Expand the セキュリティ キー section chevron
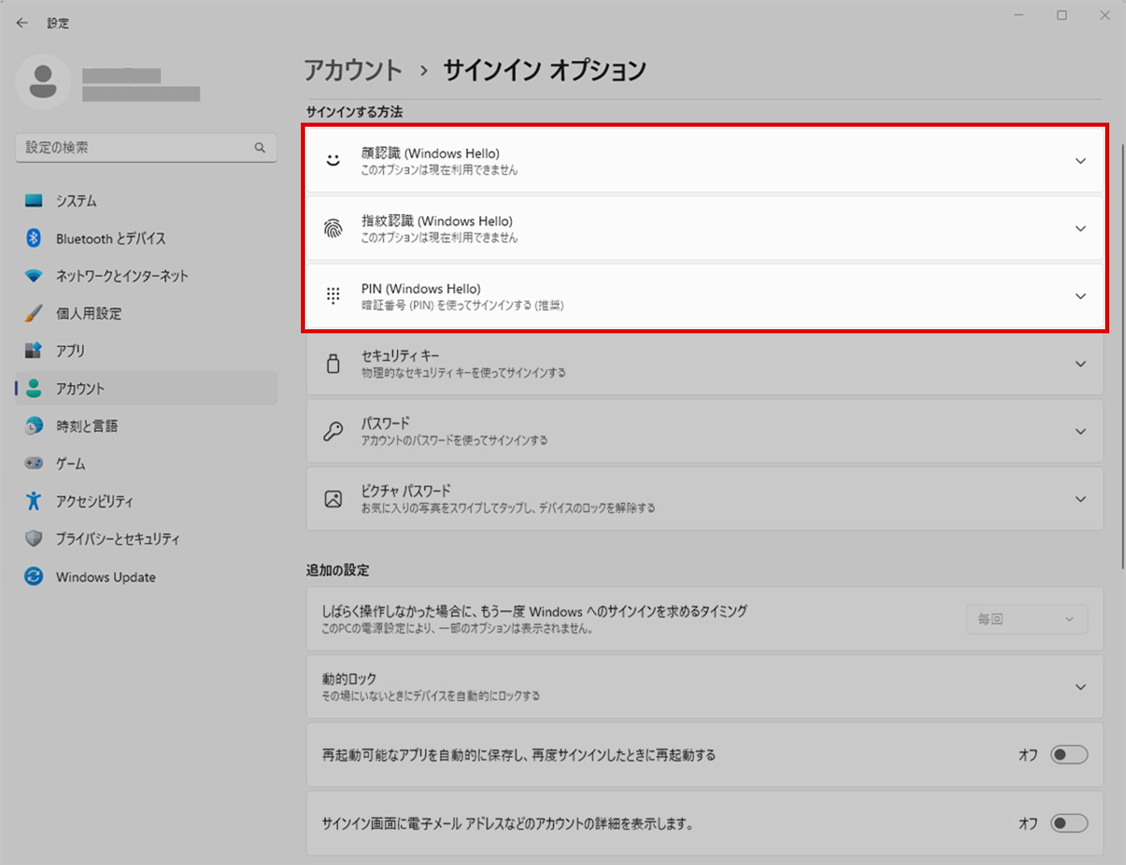Viewport: 1126px width, 865px height. click(1080, 364)
